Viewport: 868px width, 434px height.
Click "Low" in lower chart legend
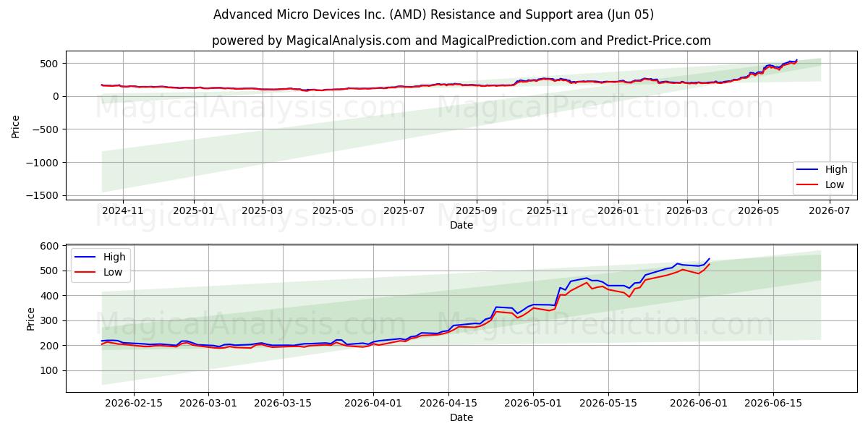pos(113,272)
